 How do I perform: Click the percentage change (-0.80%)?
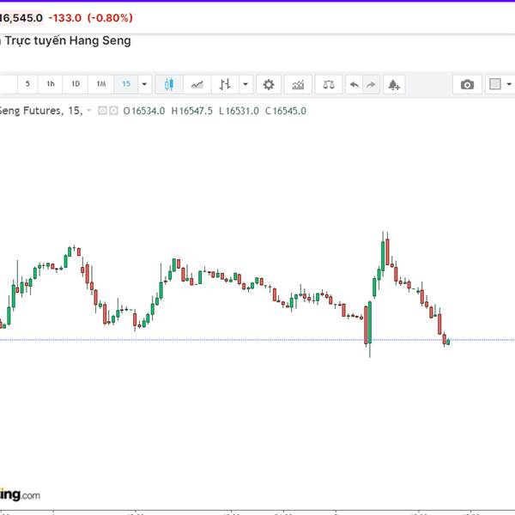tap(110, 18)
